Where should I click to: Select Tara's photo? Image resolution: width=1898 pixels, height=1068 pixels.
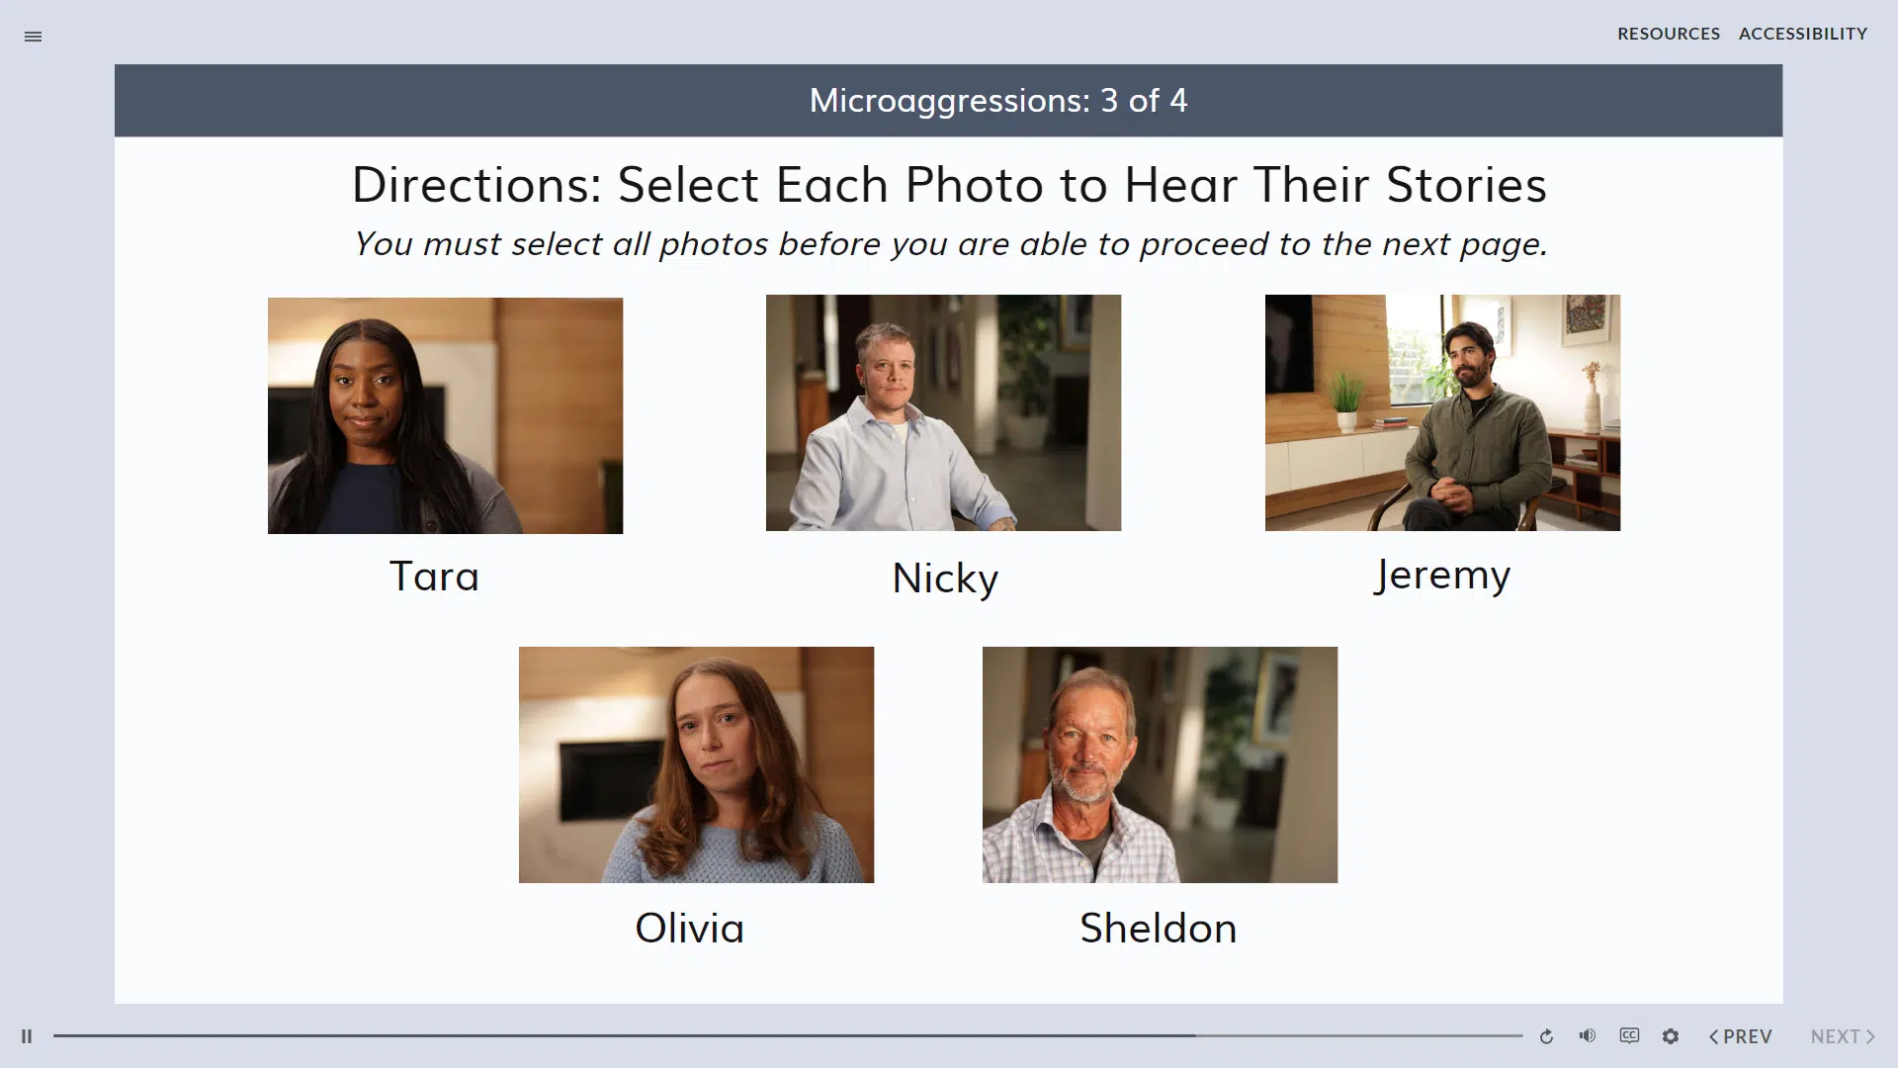tap(445, 415)
